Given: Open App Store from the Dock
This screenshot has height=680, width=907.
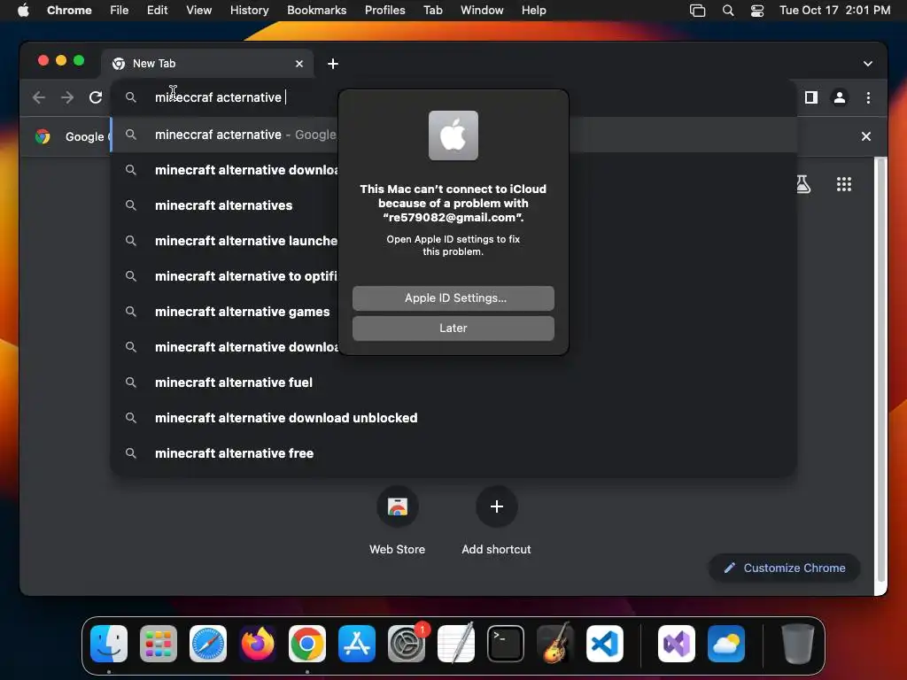Looking at the screenshot, I should tap(357, 644).
